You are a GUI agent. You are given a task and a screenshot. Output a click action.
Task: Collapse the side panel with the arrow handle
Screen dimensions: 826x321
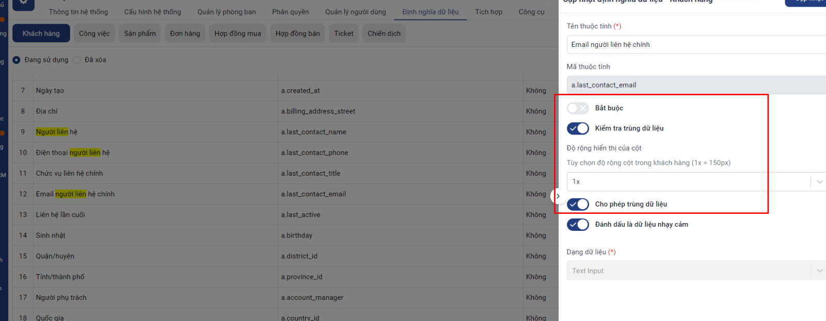(x=558, y=196)
